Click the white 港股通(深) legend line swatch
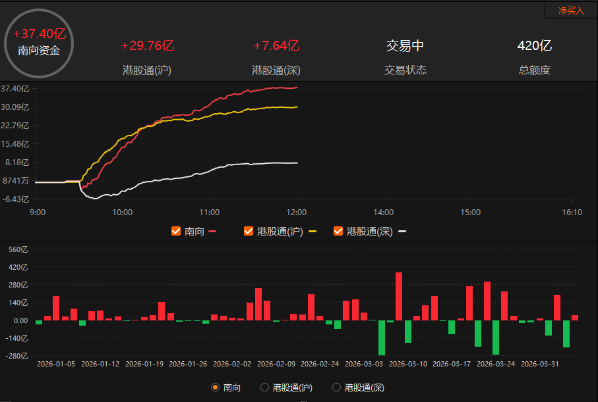This screenshot has width=598, height=402. click(402, 232)
